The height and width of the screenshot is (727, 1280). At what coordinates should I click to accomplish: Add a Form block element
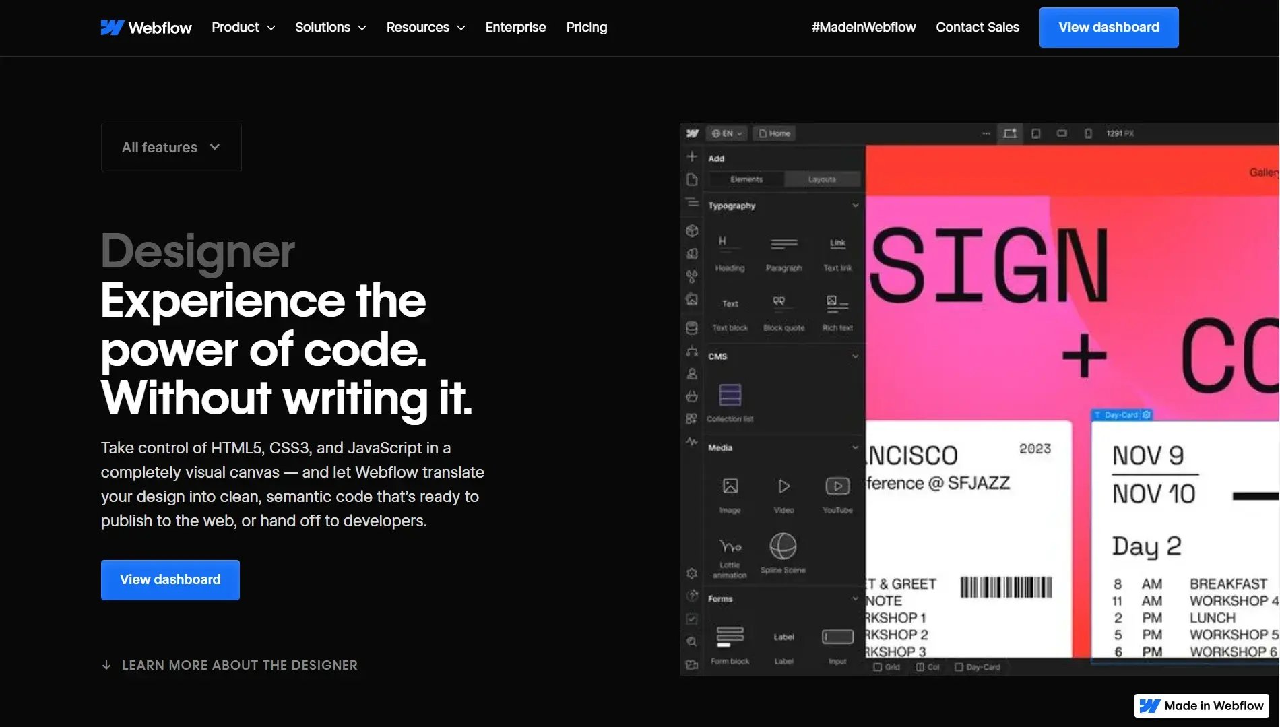coord(730,645)
